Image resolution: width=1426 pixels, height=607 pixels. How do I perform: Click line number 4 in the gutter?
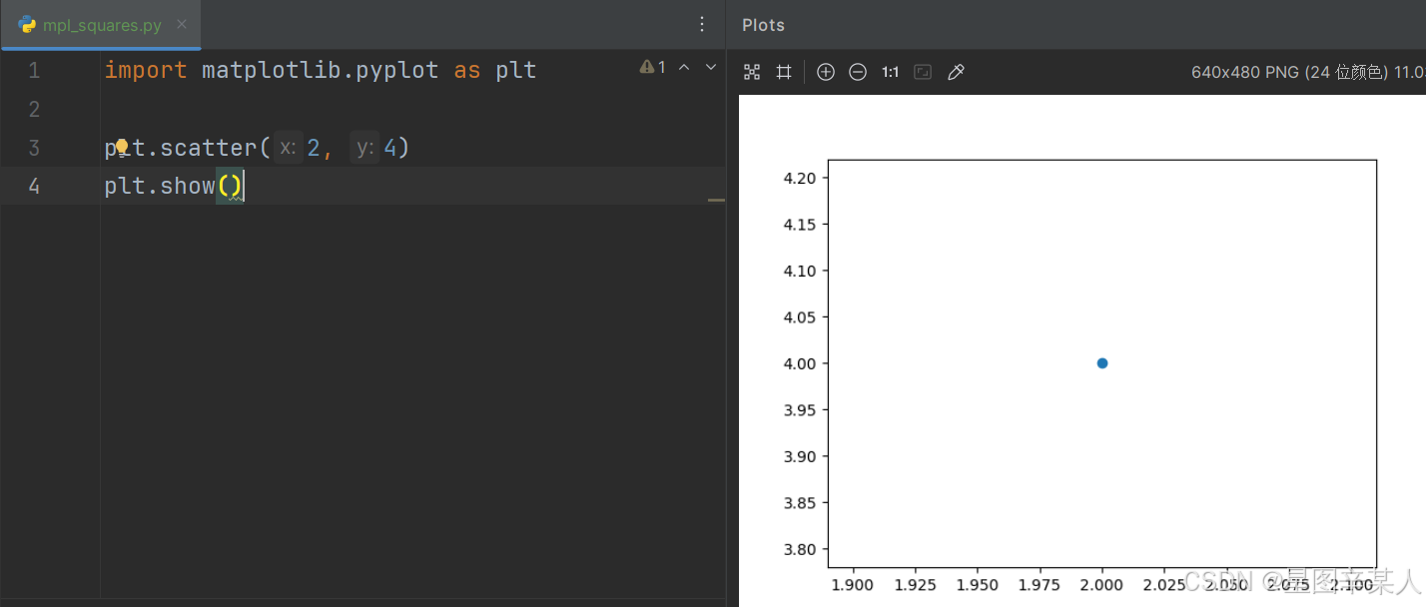coord(34,186)
